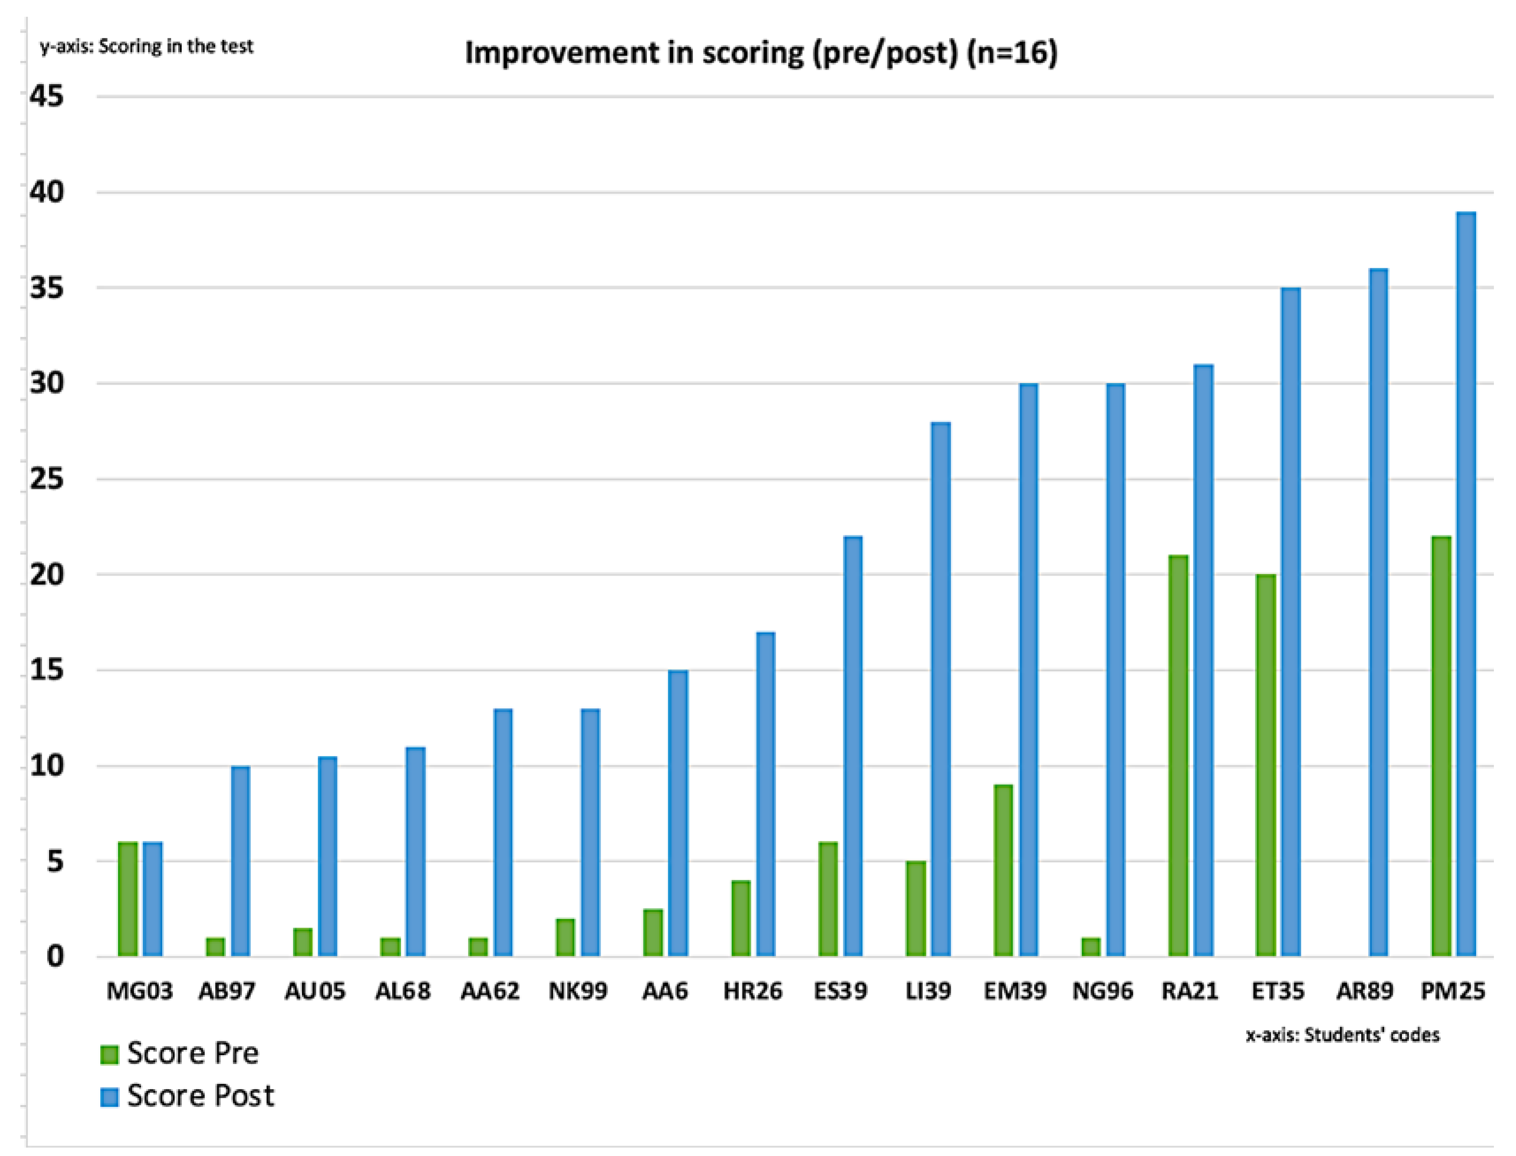1516x1156 pixels.
Task: Click the y-axis value 45
Action: pos(47,96)
